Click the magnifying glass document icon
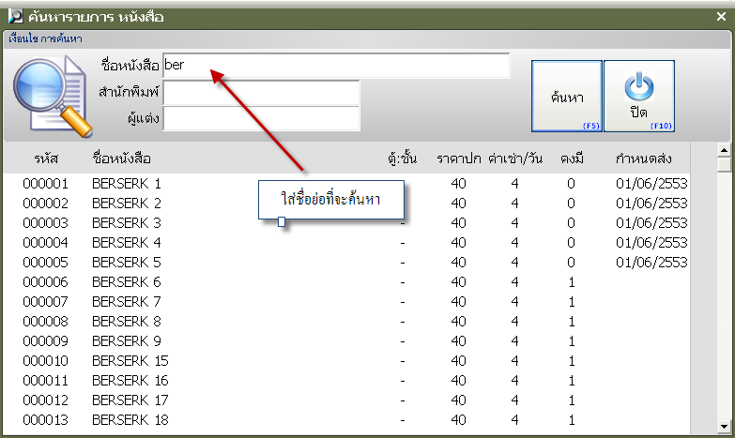 coord(53,96)
